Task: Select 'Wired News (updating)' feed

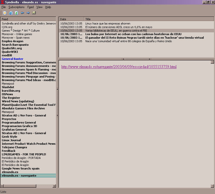Action: [x=28, y=101]
